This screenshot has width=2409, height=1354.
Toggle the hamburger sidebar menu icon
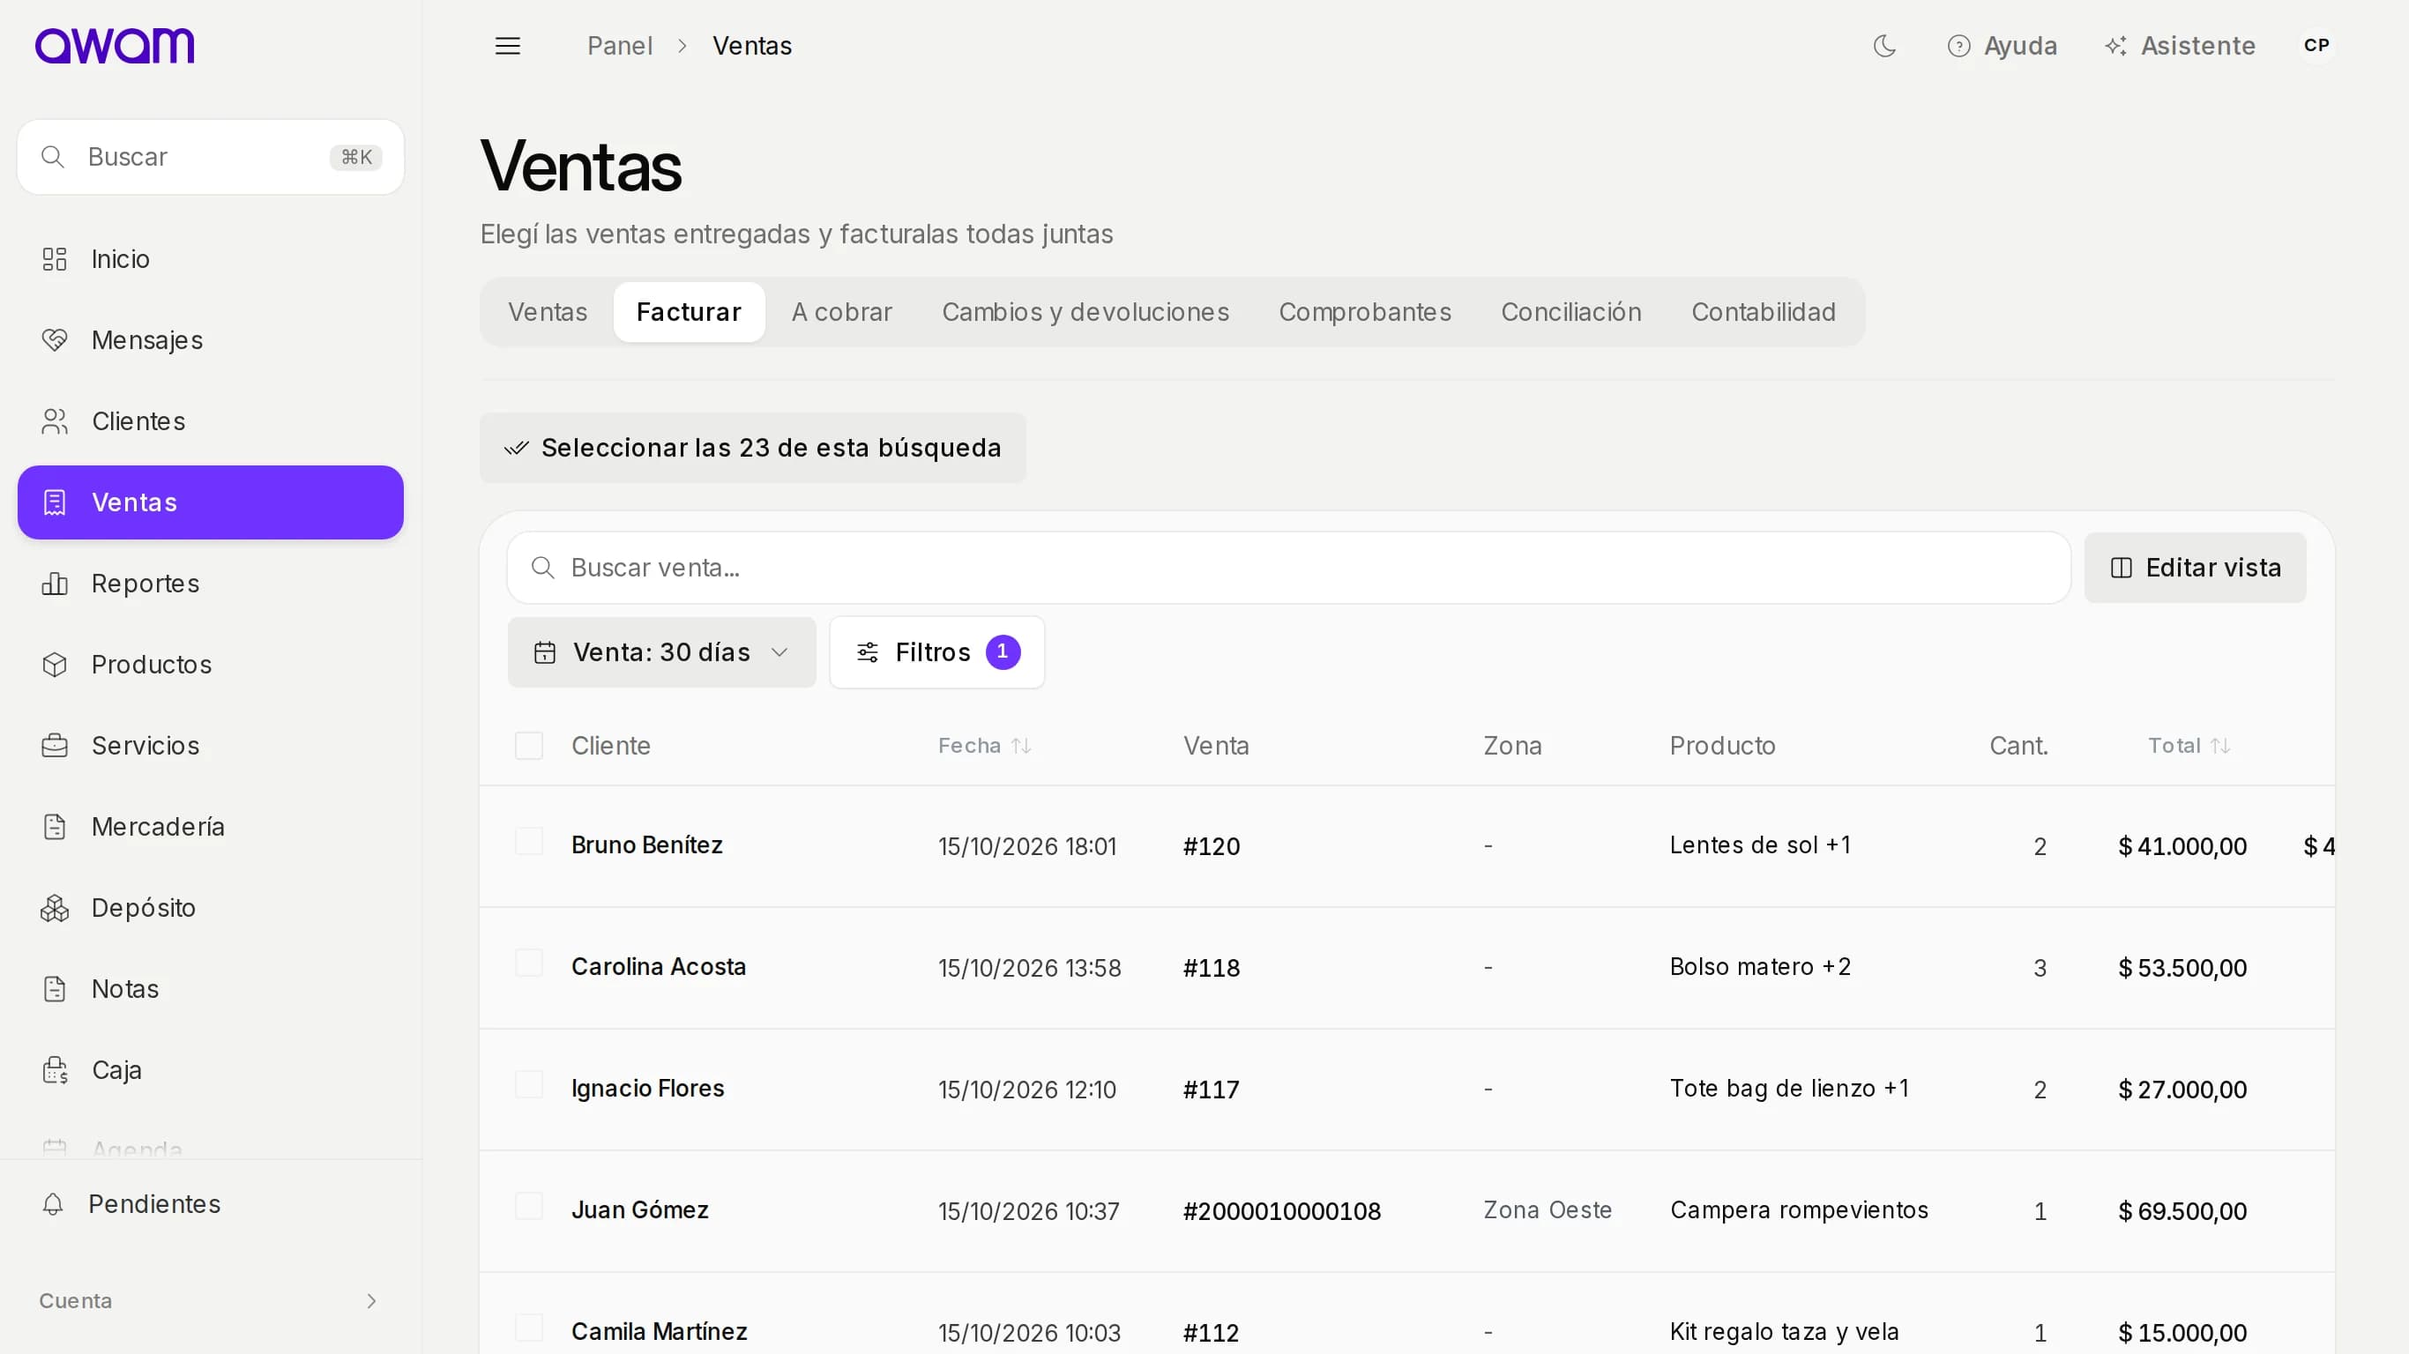pyautogui.click(x=507, y=46)
